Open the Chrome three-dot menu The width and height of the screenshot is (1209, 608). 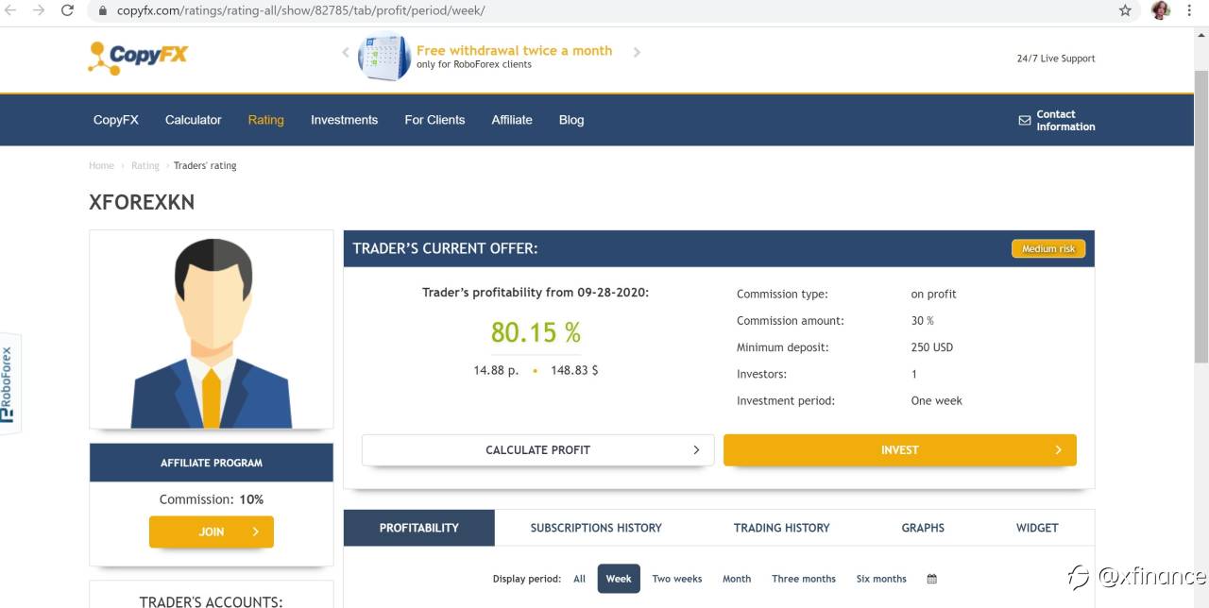coord(1189,10)
